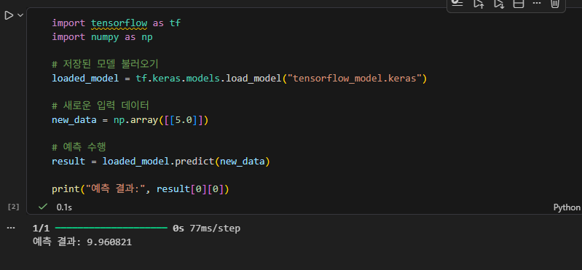The width and height of the screenshot is (582, 270).
Task: Click the '1/1' step counter in output
Action: point(41,229)
